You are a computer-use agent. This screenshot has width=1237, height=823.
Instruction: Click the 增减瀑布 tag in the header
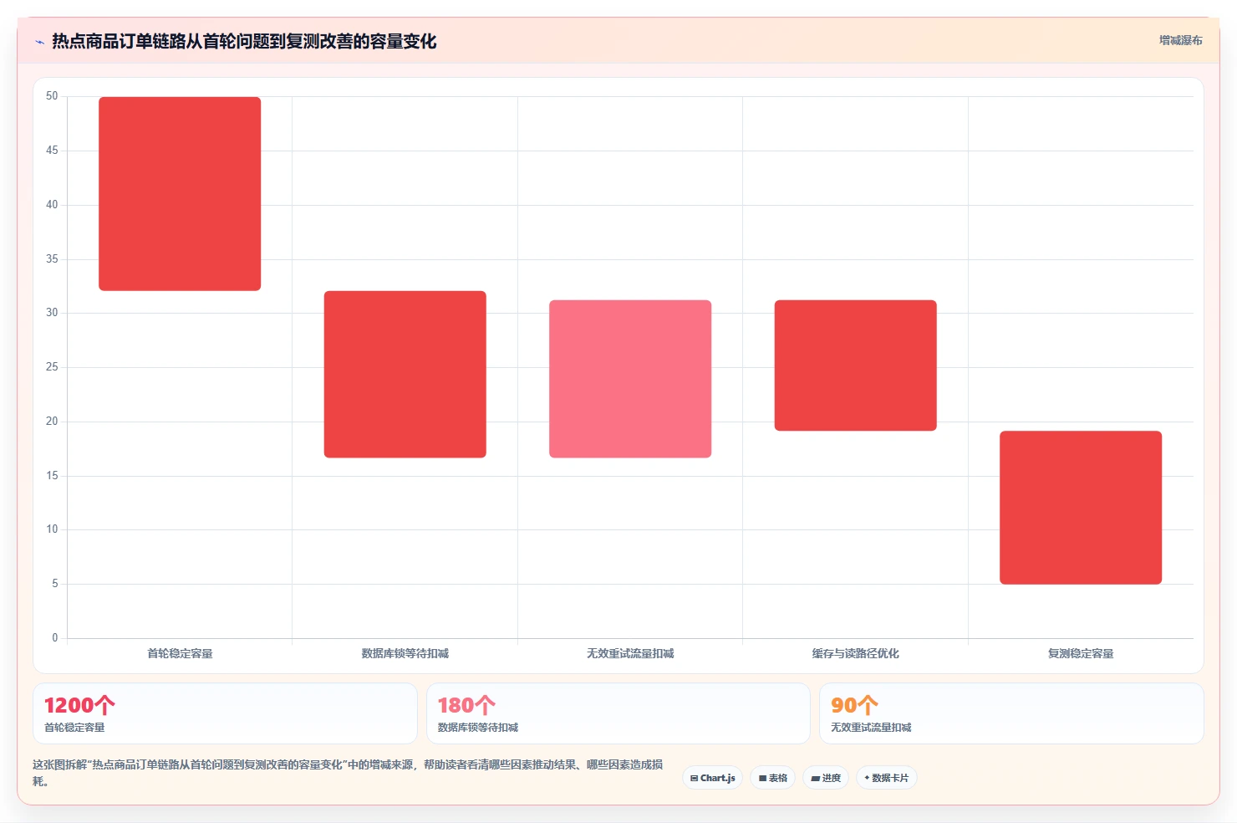point(1180,40)
